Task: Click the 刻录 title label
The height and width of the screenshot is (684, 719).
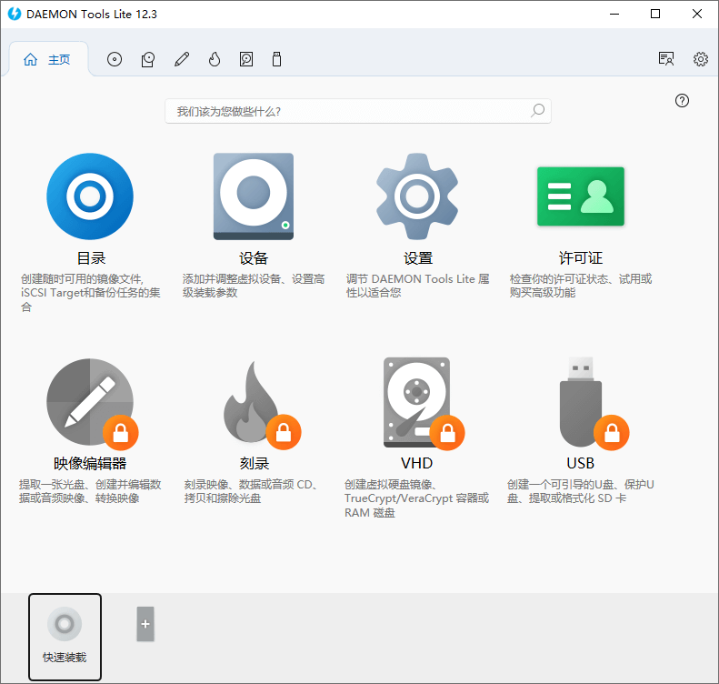Action: (x=254, y=463)
